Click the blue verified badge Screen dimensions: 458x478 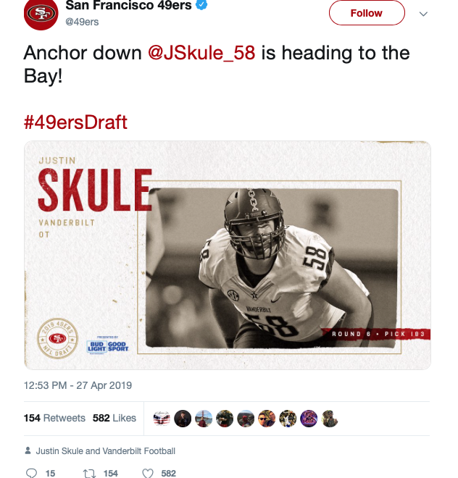click(201, 4)
